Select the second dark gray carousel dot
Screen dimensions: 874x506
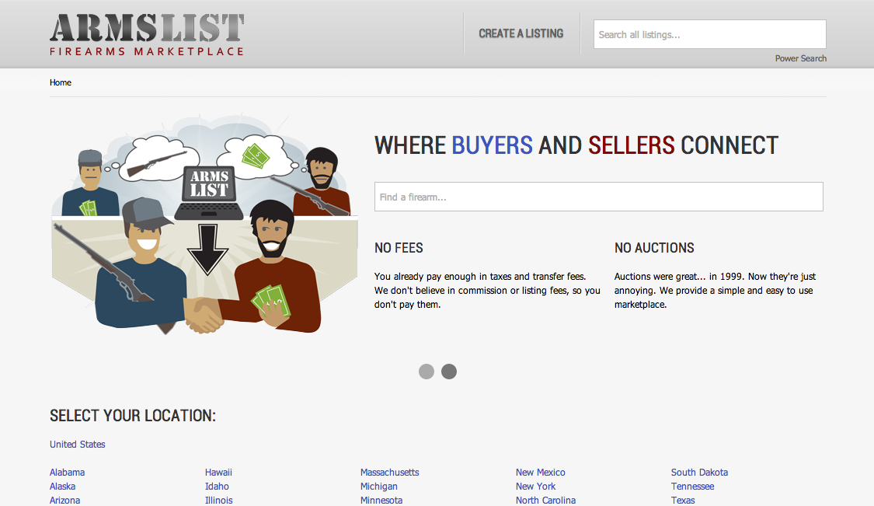pos(449,372)
